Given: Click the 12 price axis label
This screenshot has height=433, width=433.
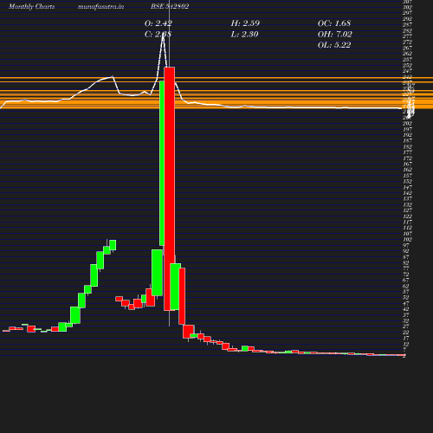Looking at the screenshot, I should click(406, 344).
